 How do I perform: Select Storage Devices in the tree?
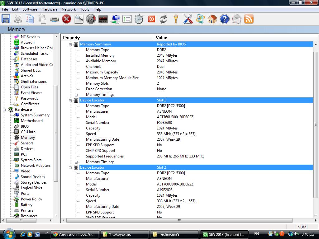[34, 182]
